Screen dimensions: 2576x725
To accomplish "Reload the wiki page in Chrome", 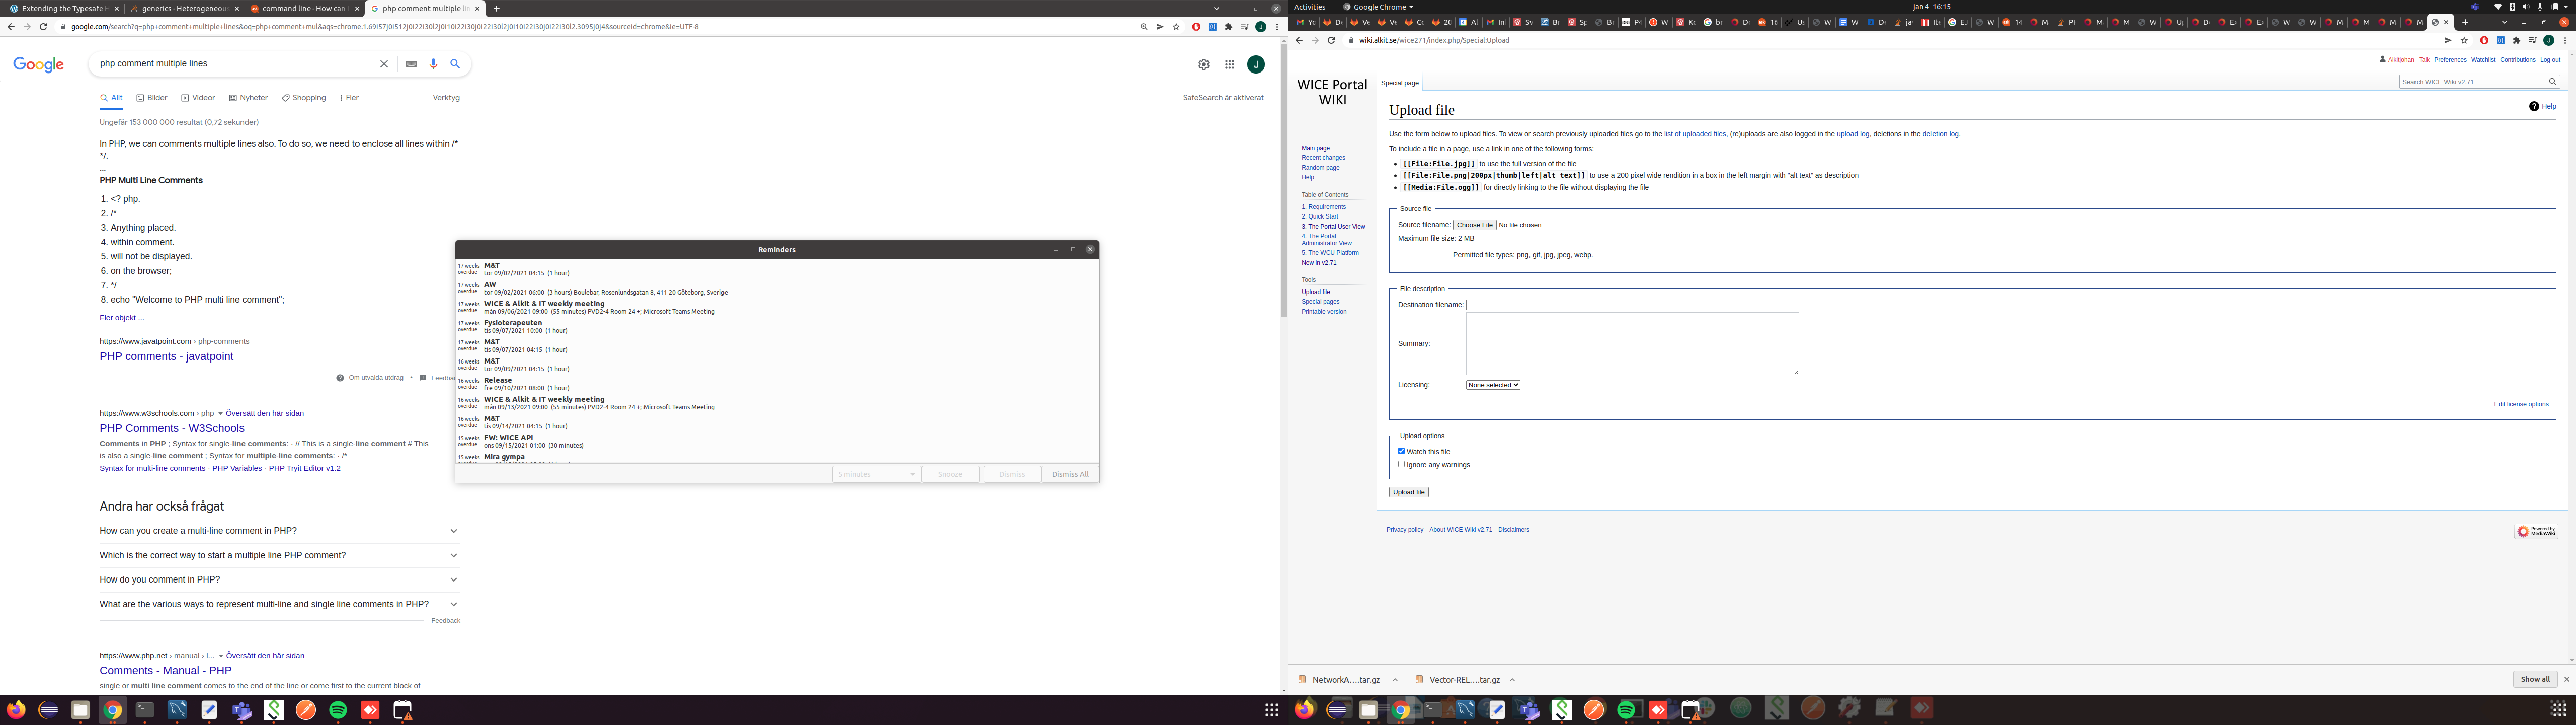I will [1331, 40].
